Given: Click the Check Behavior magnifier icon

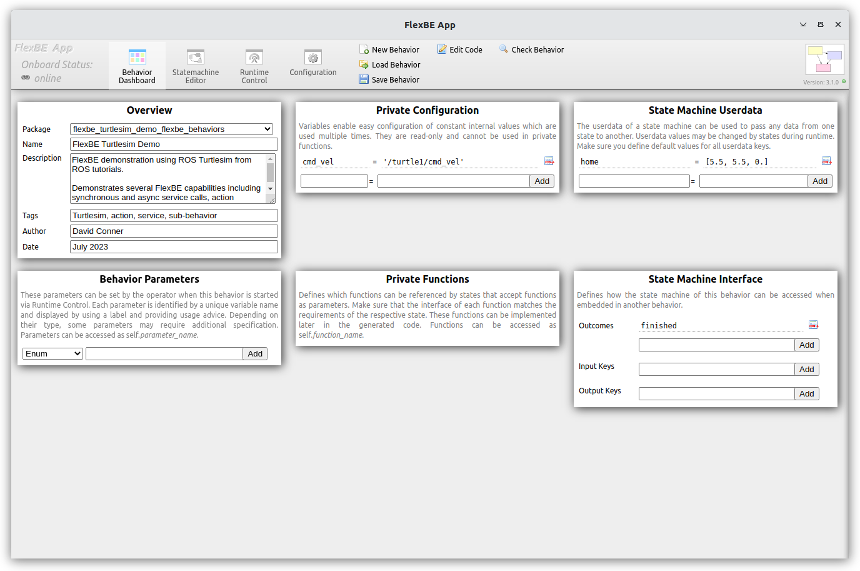Looking at the screenshot, I should pyautogui.click(x=504, y=49).
